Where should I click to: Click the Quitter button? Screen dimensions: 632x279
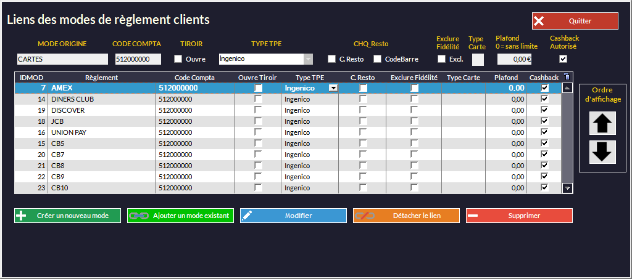point(575,21)
